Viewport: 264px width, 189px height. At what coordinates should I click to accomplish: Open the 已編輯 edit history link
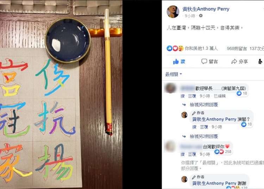coord(220,96)
